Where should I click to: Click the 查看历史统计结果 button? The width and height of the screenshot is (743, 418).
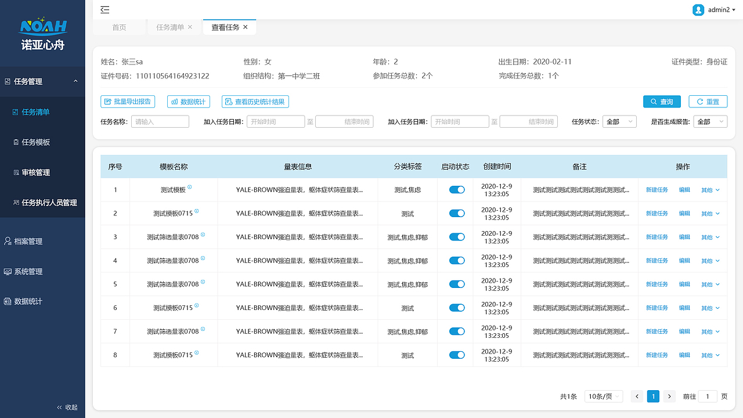[x=255, y=102]
